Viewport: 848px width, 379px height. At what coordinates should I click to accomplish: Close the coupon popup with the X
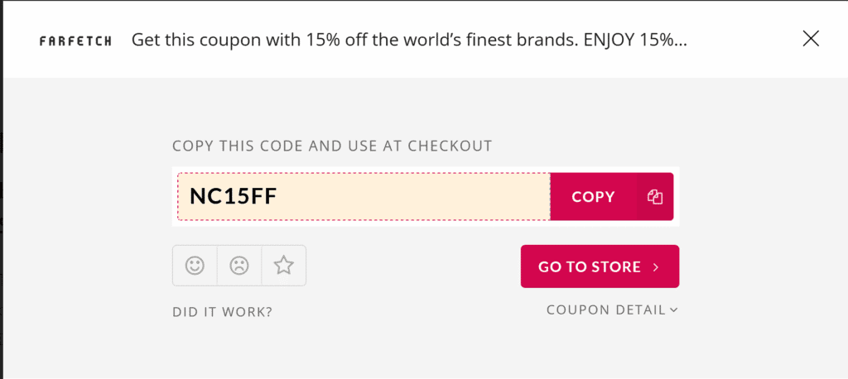811,38
